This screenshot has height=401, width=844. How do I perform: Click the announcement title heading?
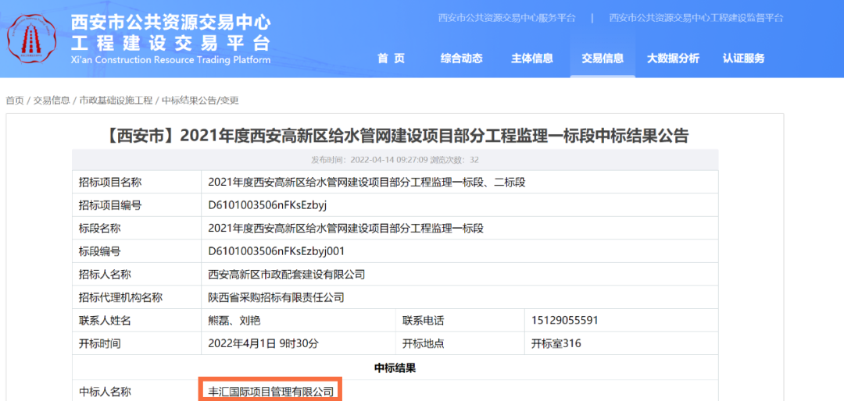pos(395,136)
